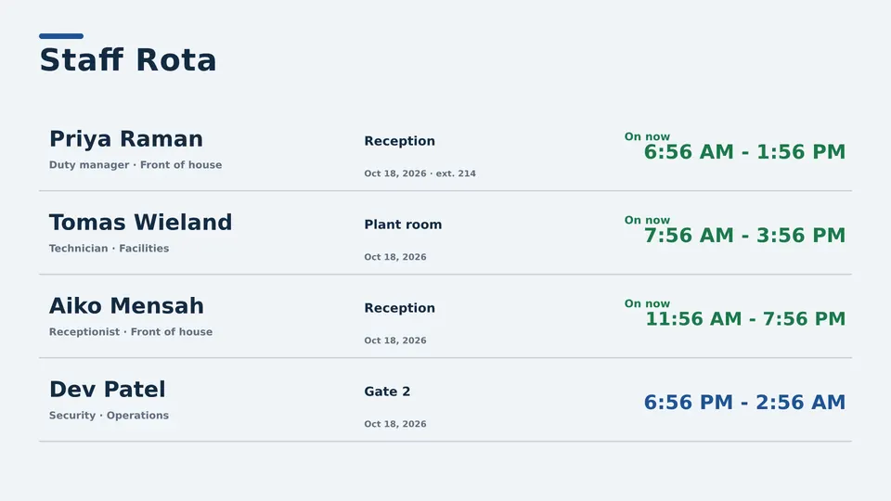
Task: Select the Plant room location
Action: click(403, 225)
